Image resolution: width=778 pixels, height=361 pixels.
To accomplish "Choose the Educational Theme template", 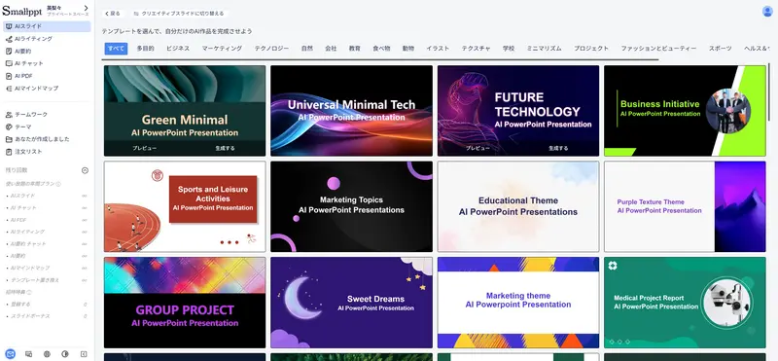I will 518,206.
